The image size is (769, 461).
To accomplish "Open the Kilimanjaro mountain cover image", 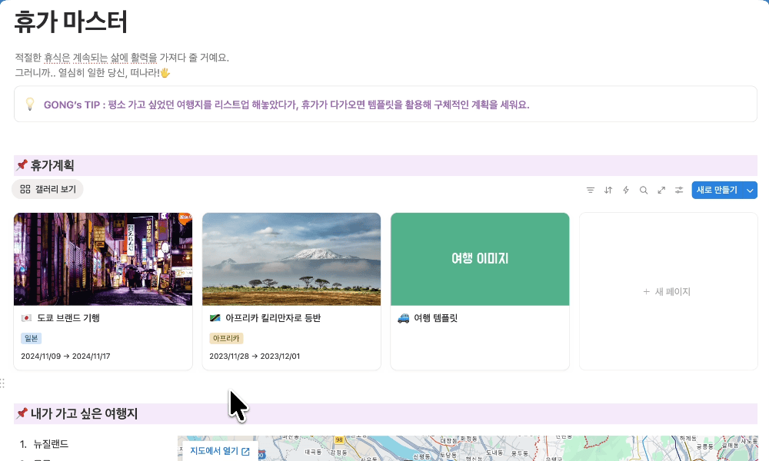I will (291, 259).
